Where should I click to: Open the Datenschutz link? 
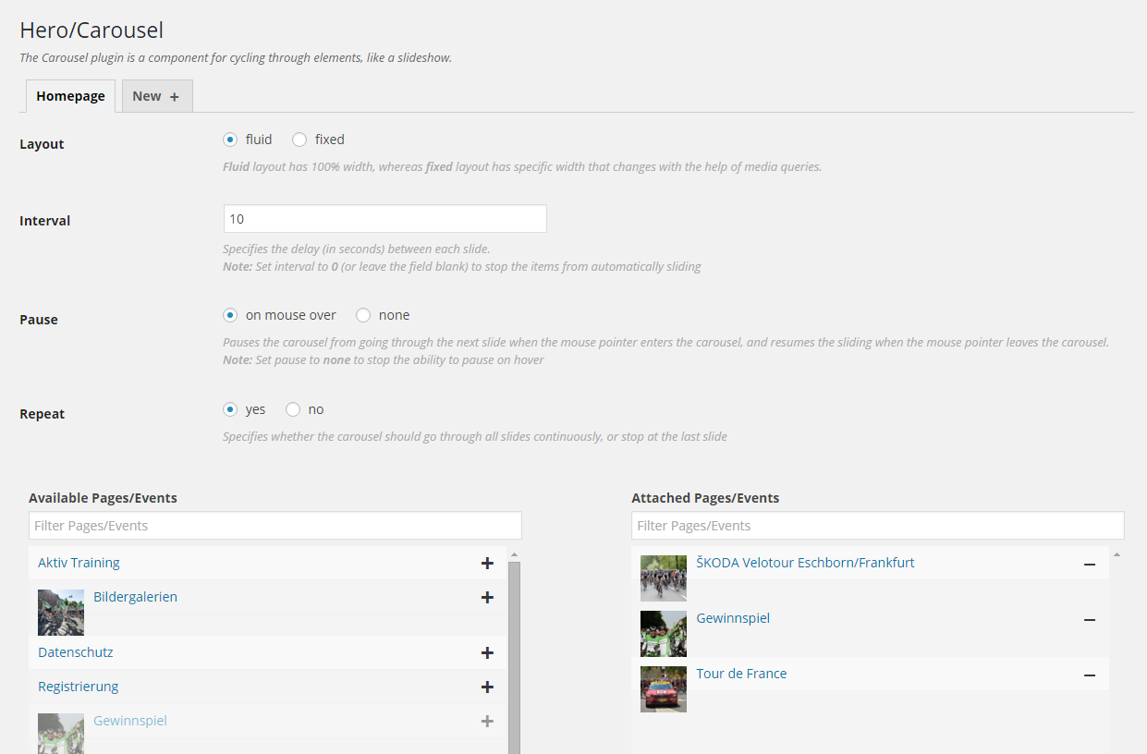(x=75, y=652)
